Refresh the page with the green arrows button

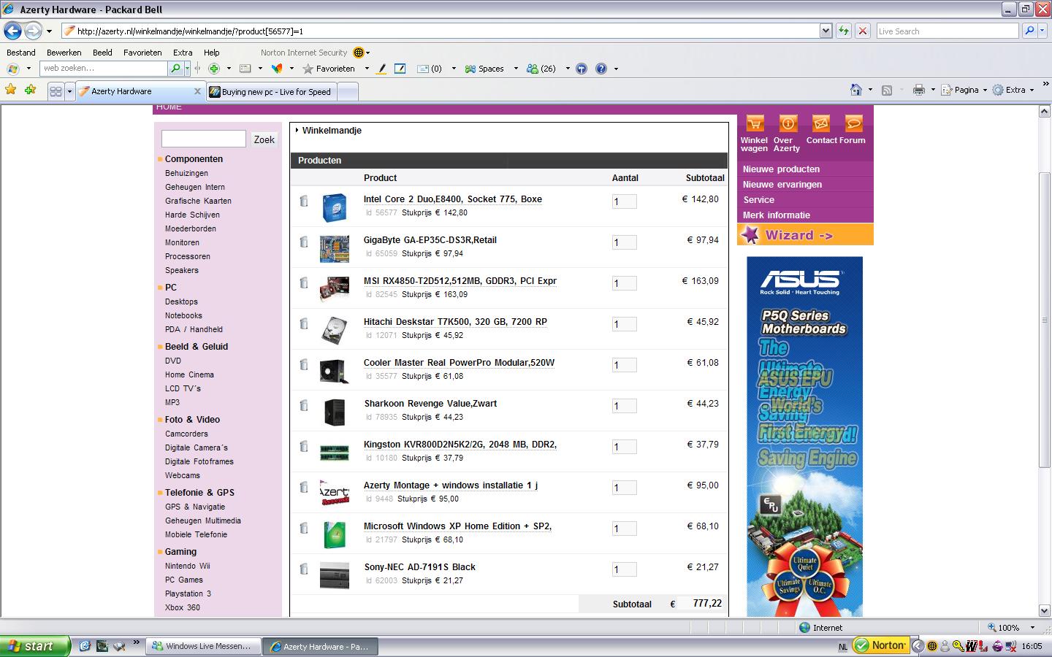(844, 31)
